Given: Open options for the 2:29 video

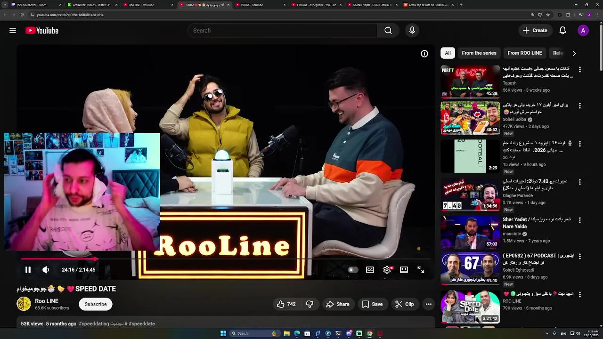Looking at the screenshot, I should (x=580, y=144).
